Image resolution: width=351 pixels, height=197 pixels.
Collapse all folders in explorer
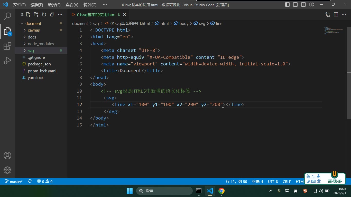52,15
